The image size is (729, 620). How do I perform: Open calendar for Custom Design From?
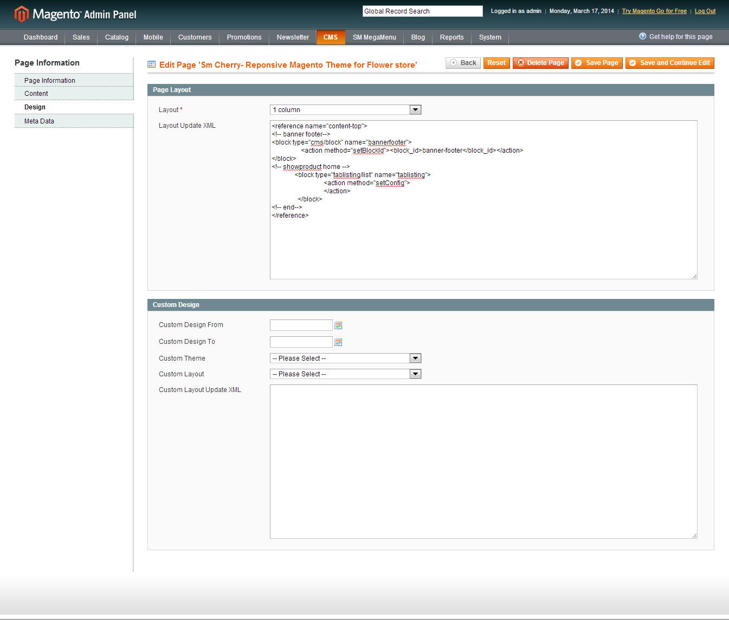coord(338,325)
